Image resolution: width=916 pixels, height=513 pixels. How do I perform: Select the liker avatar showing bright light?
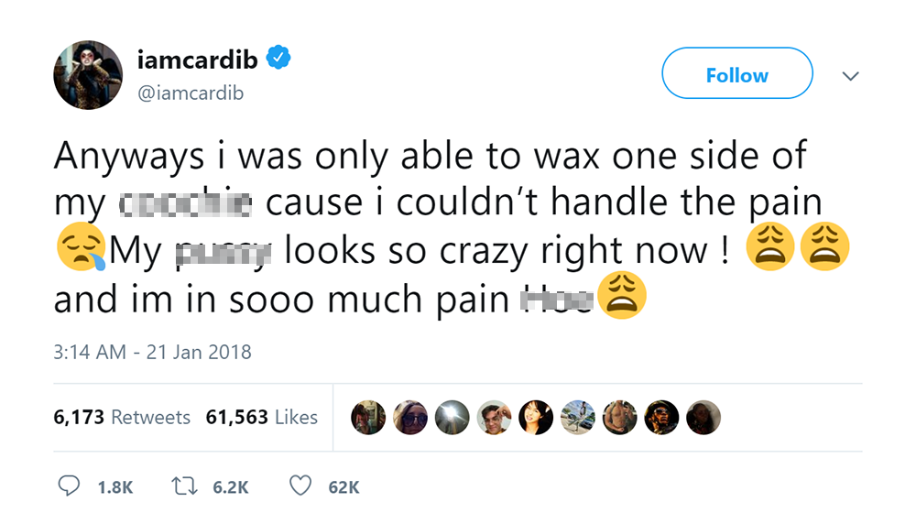point(452,418)
